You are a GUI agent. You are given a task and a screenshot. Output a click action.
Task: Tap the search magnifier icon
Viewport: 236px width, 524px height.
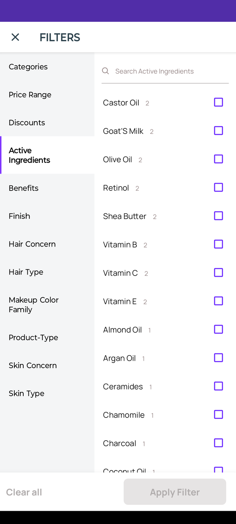point(105,71)
